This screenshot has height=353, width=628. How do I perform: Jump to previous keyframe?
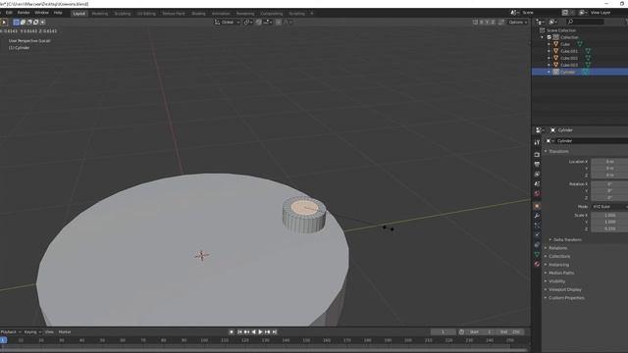point(246,331)
